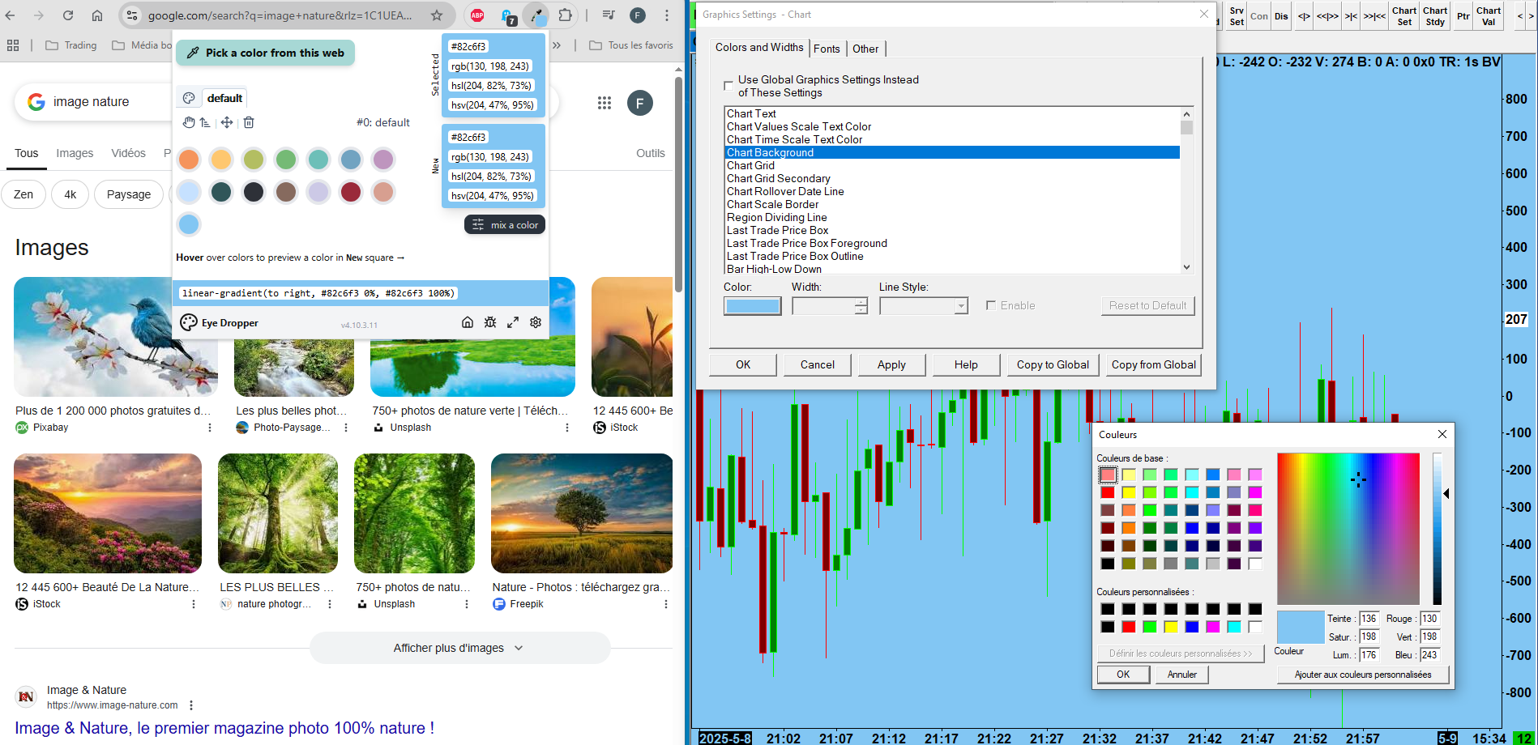
Task: Select the move arrows icon in Eye Dropper
Action: pyautogui.click(x=227, y=122)
